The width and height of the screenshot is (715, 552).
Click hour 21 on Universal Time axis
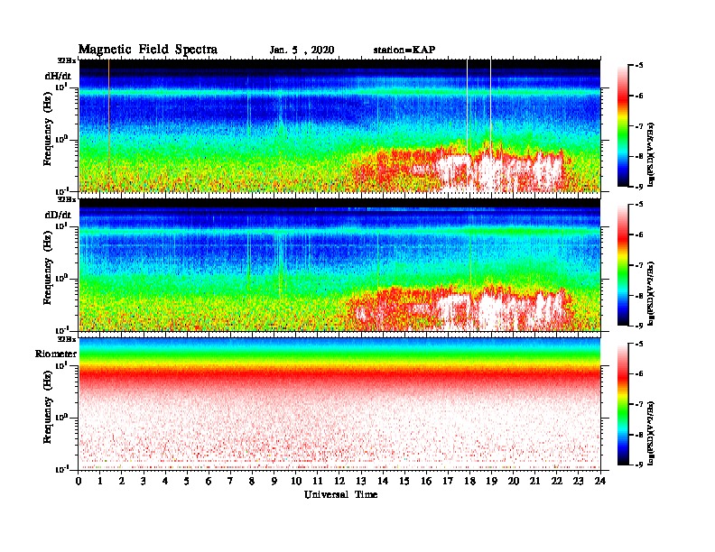coord(534,481)
